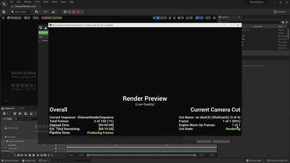Image resolution: width=290 pixels, height=163 pixels.
Task: Collapse the LightComponent0 track row
Action: (5, 141)
